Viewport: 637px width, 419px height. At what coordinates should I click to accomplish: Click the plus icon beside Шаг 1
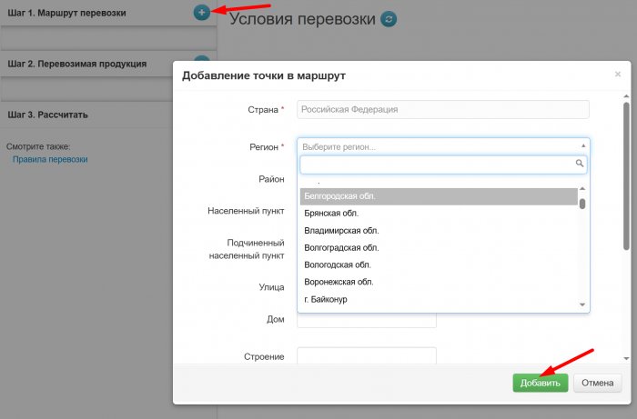point(201,13)
